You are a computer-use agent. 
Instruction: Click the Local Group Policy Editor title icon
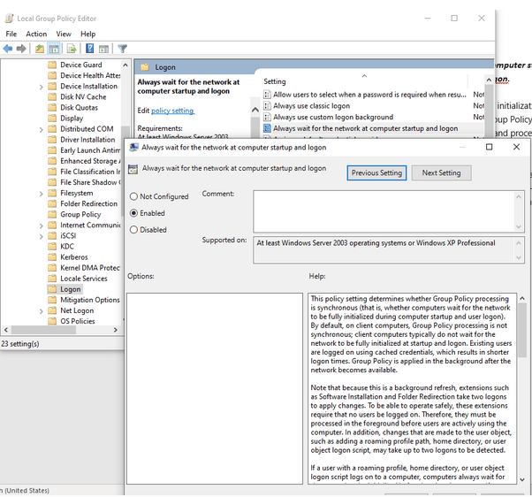click(9, 19)
